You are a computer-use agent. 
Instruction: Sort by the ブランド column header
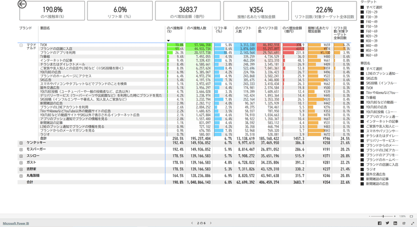tap(25, 28)
